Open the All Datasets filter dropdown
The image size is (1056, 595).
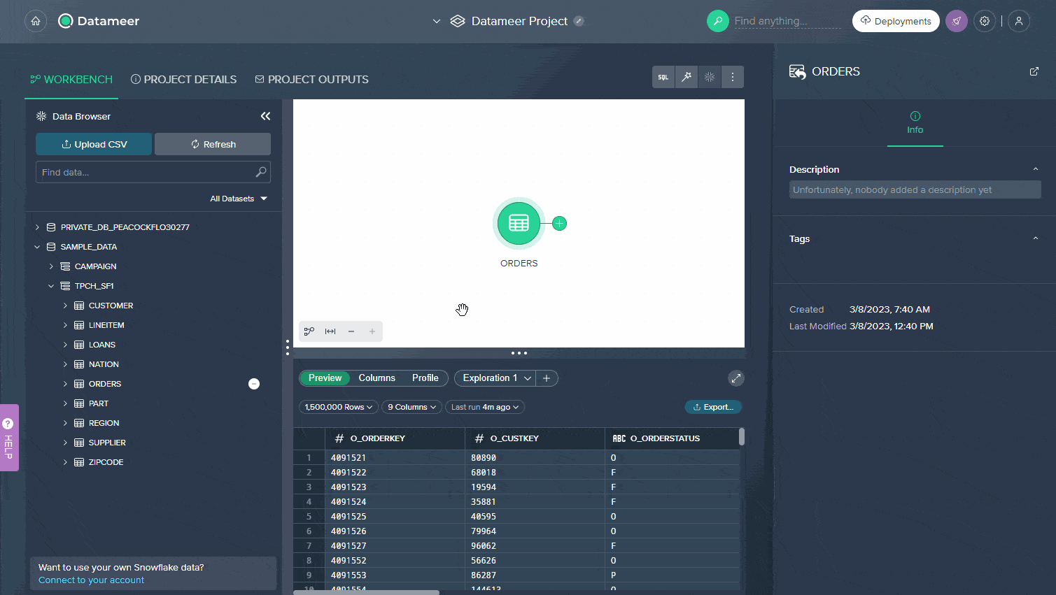click(x=239, y=199)
